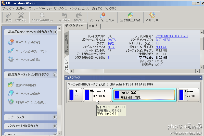Select パーティションのフォーマット in the sidebar
Viewport: 204px width, 136px height.
pyautogui.click(x=31, y=51)
